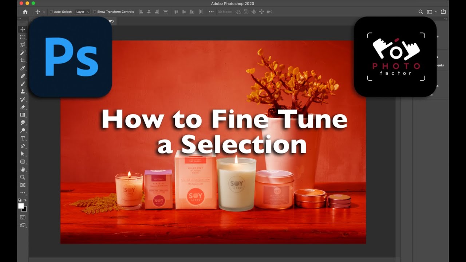Image resolution: width=466 pixels, height=262 pixels.
Task: Select the Rectangular Marquee tool
Action: 23,37
